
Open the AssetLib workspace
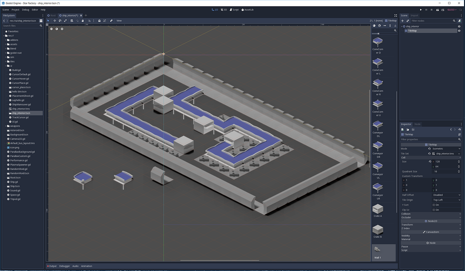pyautogui.click(x=247, y=10)
